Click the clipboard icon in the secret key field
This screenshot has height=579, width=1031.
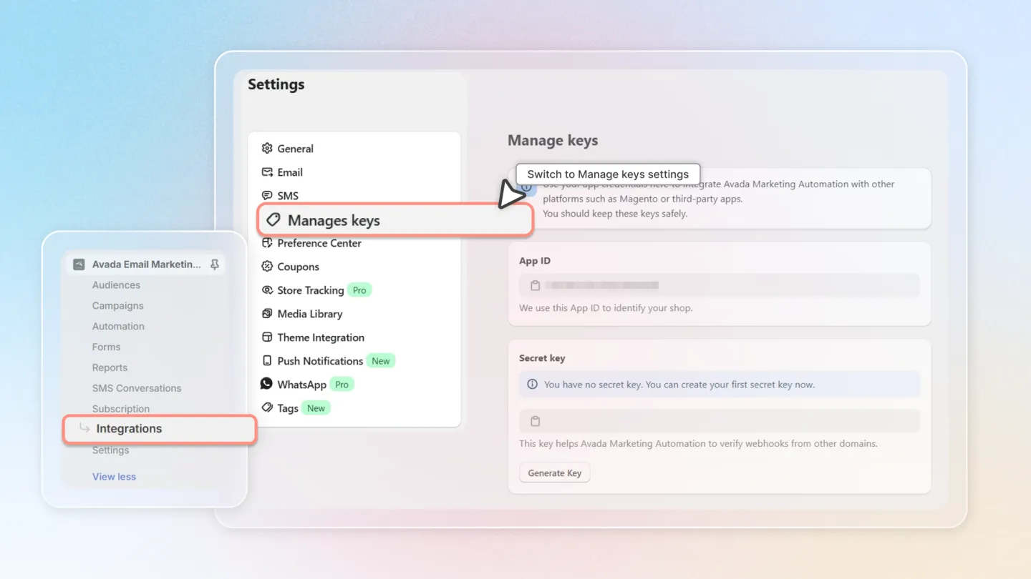pos(535,421)
